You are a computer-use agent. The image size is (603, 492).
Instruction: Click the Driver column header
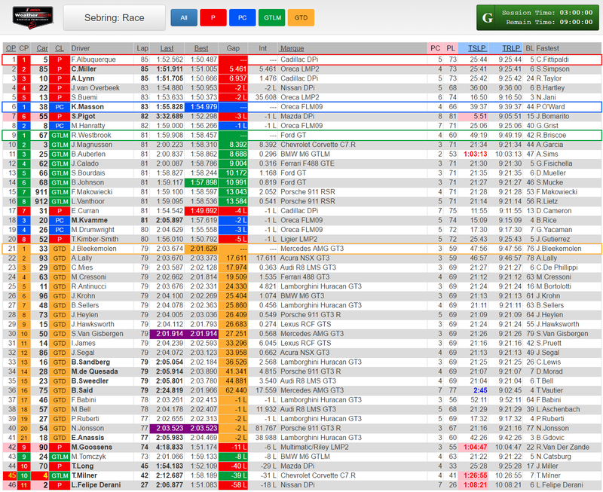(81, 48)
